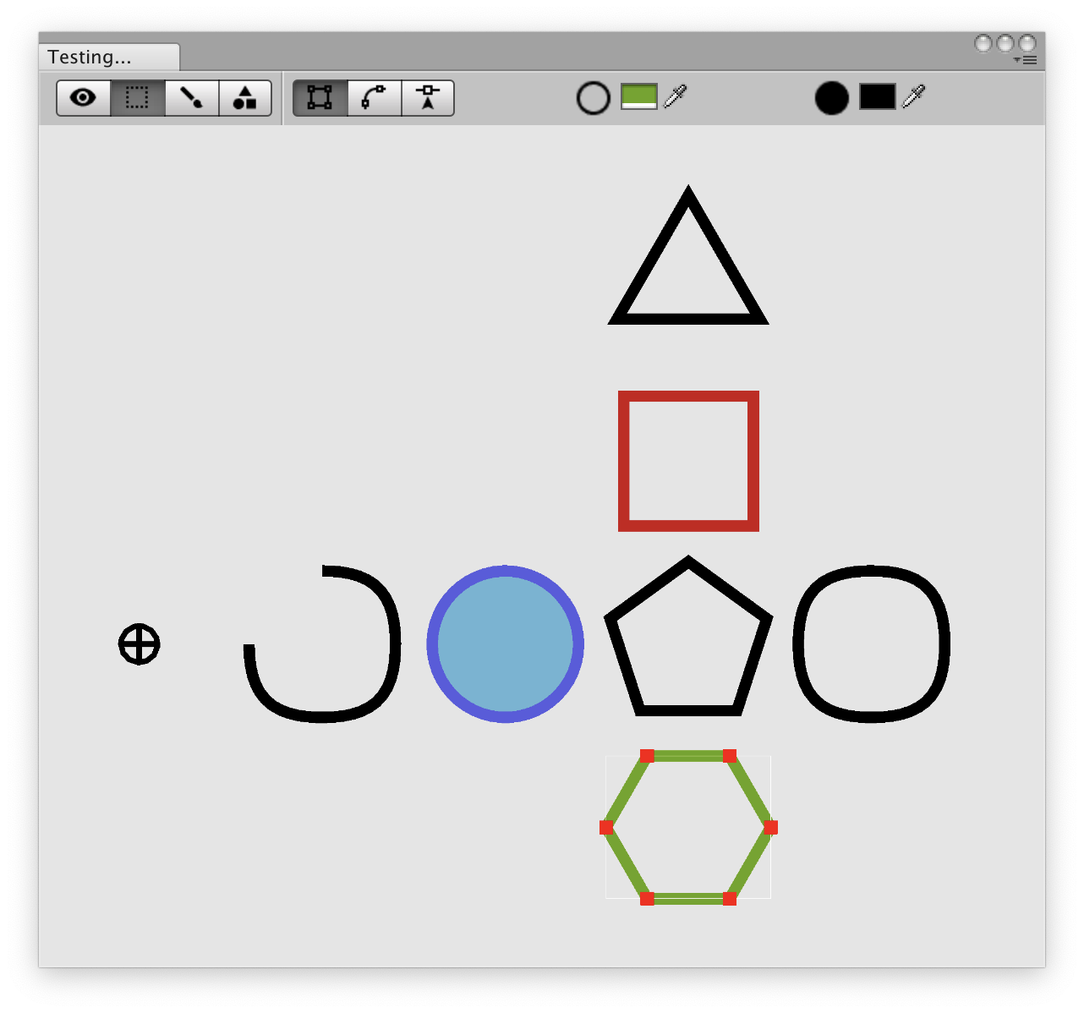Select the red square outline
The width and height of the screenshot is (1084, 1013).
(x=689, y=396)
